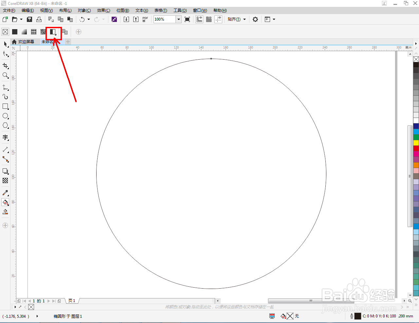419x323 pixels.
Task: Select the Transparency tool
Action: click(x=5, y=180)
